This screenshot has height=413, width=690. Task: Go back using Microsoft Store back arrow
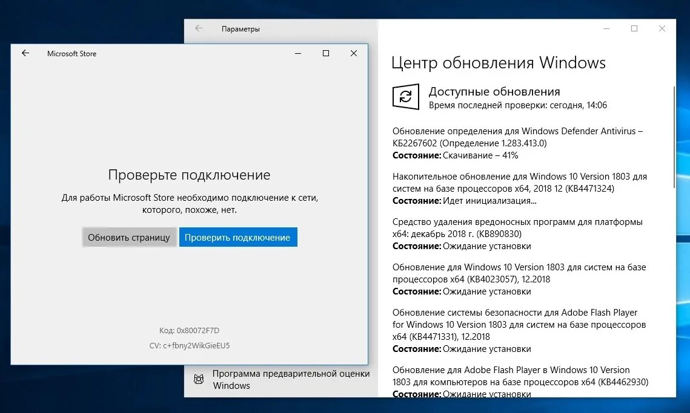(25, 53)
